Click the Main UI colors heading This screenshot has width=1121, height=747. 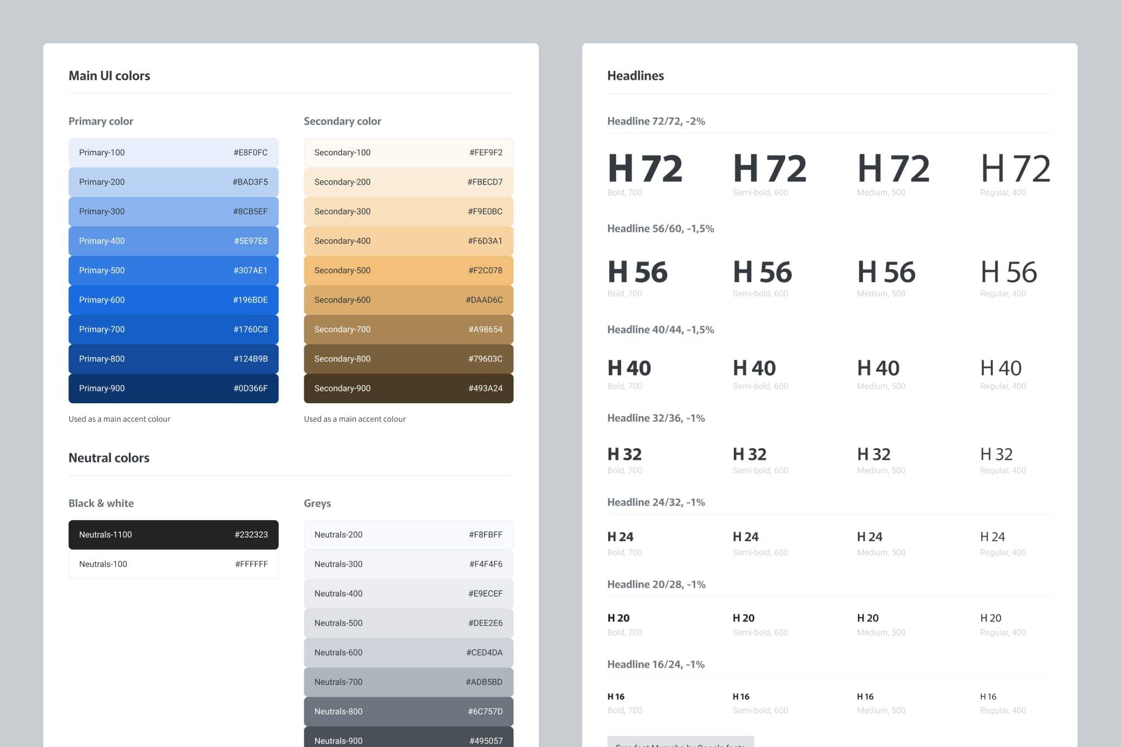click(109, 76)
